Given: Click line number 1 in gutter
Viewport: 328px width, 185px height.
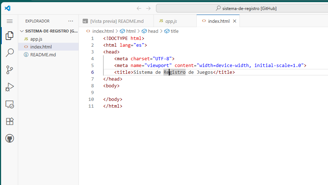Looking at the screenshot, I should coord(92,38).
